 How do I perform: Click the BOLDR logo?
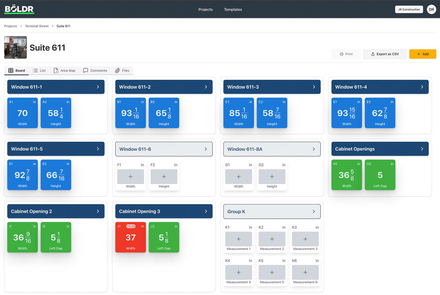click(x=19, y=9)
